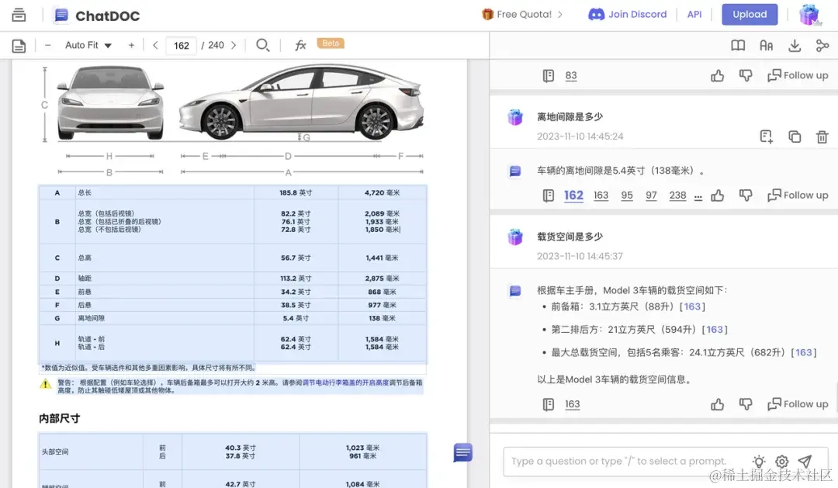Expand hidden page references with ellipsis

click(x=698, y=196)
